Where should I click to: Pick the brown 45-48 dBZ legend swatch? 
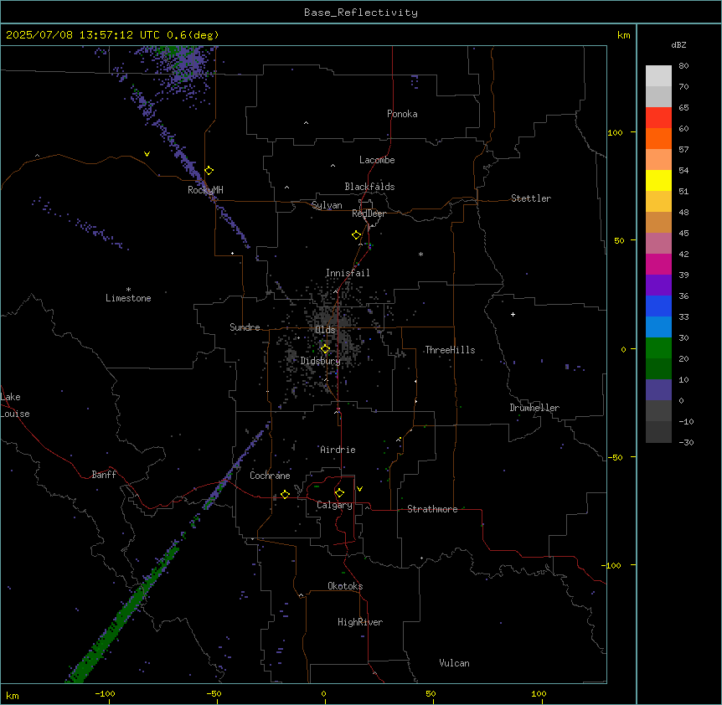(x=658, y=222)
